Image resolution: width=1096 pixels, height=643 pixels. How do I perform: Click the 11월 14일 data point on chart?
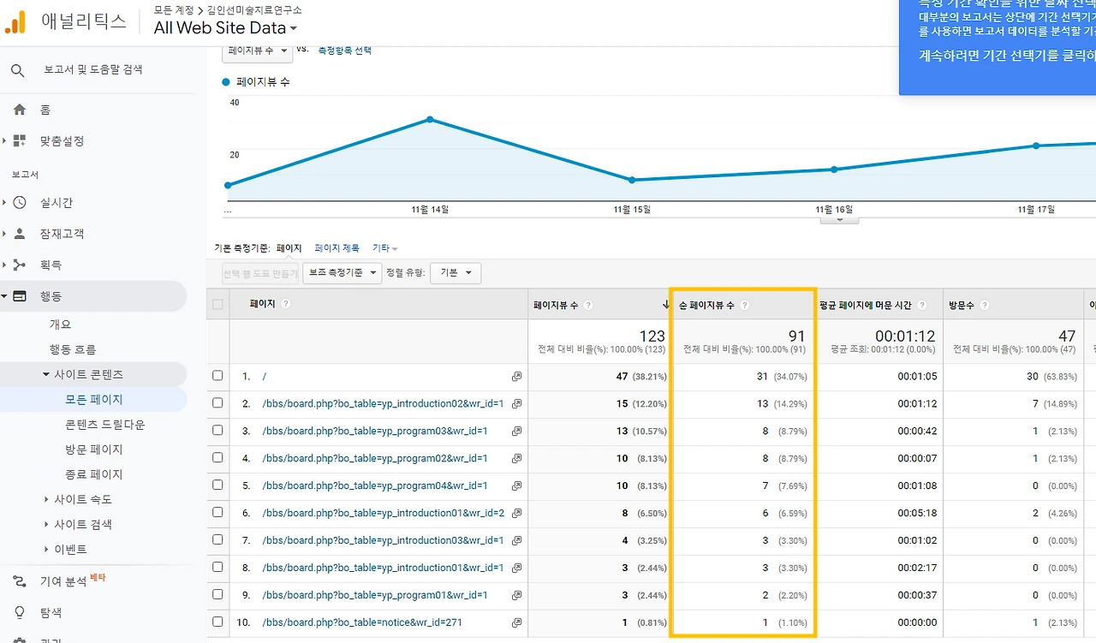(x=430, y=120)
